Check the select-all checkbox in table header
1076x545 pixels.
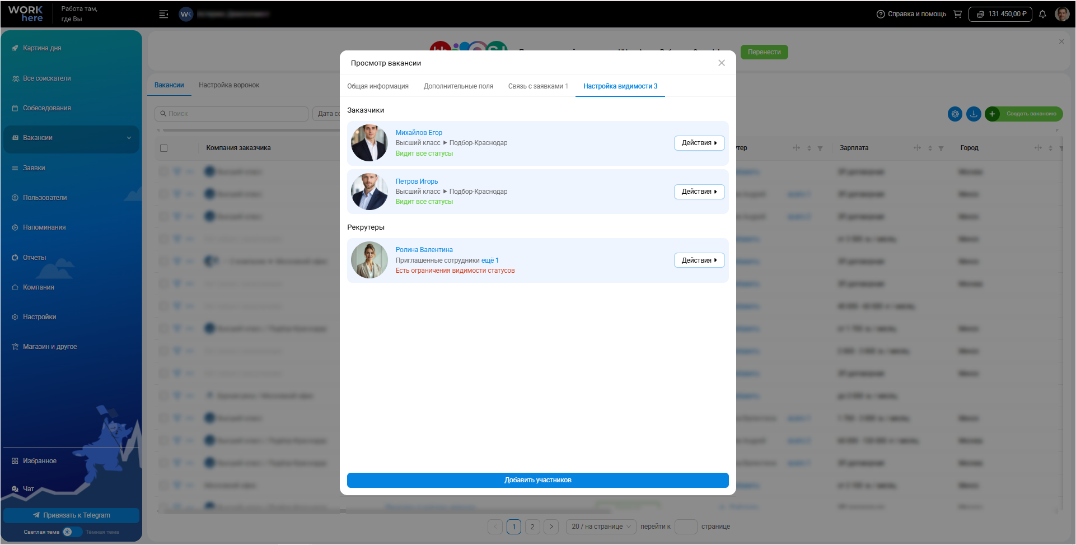point(163,148)
